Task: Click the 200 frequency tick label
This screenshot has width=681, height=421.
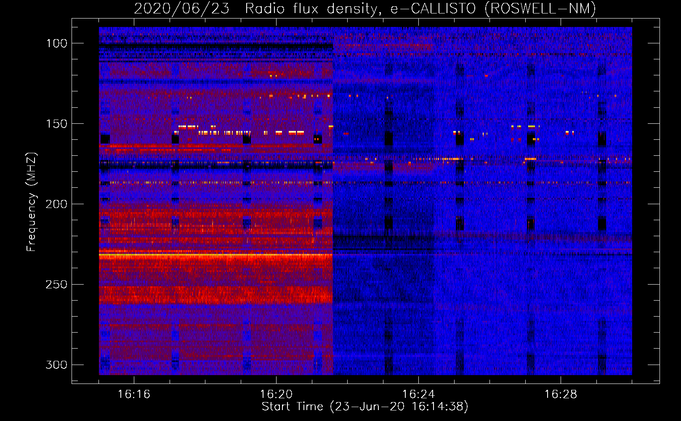Action: [x=56, y=204]
